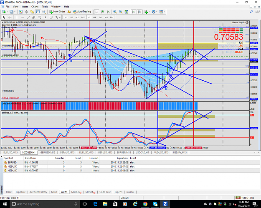Switch chart to Bar Chart mode

pyautogui.click(x=97, y=12)
